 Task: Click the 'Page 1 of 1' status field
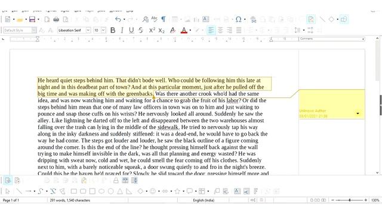tap(11, 200)
